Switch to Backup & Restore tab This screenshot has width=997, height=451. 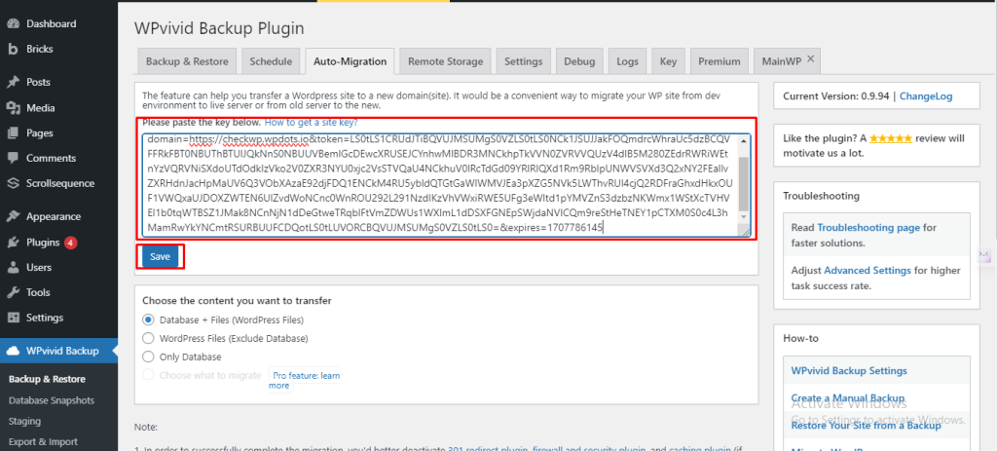[x=187, y=61]
